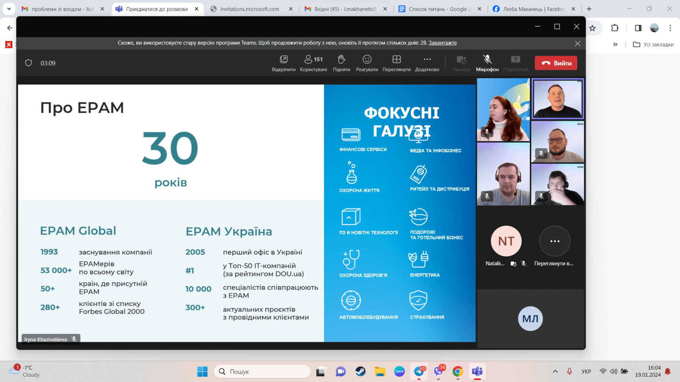Show hidden system tray icons
Image resolution: width=680 pixels, height=382 pixels.
click(x=555, y=371)
